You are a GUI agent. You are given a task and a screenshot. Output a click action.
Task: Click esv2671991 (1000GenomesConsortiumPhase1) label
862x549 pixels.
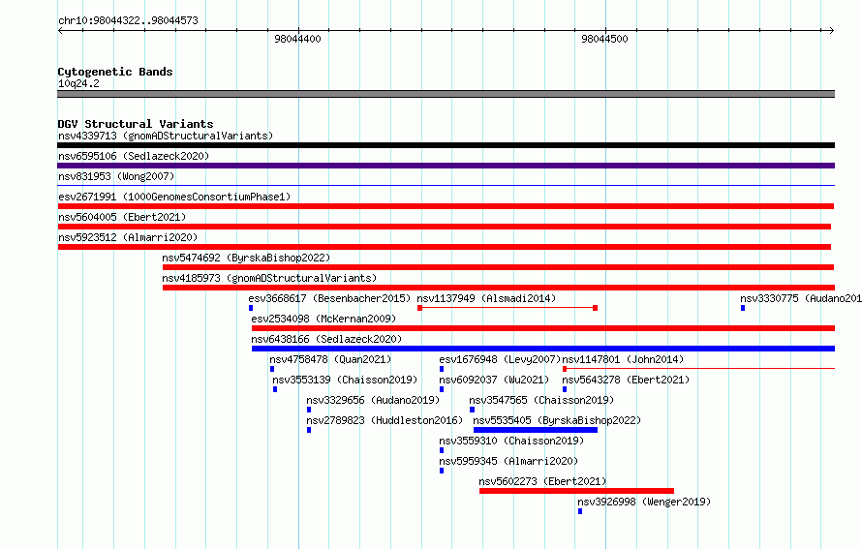[174, 197]
